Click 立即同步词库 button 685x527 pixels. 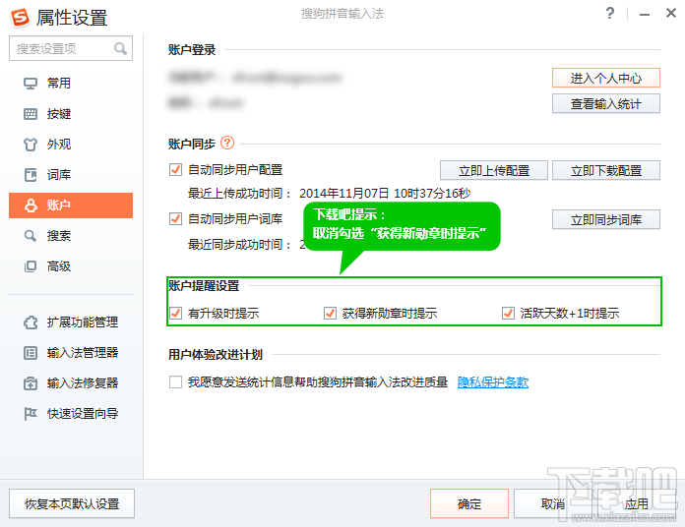(606, 219)
